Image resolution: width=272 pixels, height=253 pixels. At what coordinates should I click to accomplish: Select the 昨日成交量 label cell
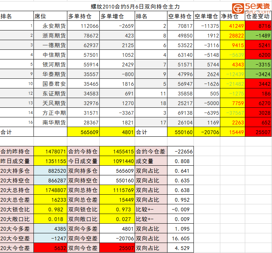pyautogui.click(x=17, y=161)
